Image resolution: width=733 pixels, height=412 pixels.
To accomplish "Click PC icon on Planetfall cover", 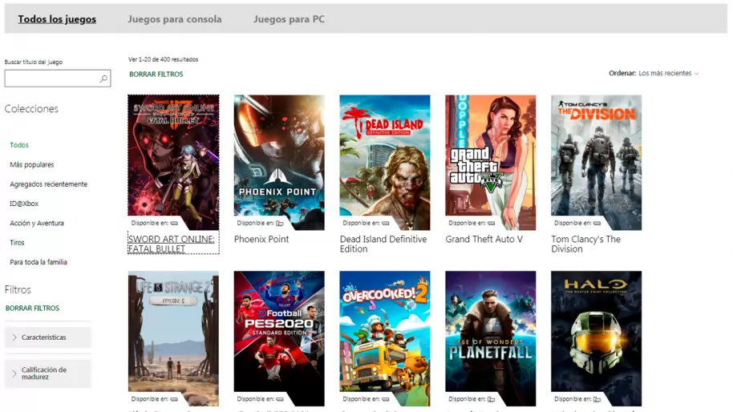I will (491, 399).
